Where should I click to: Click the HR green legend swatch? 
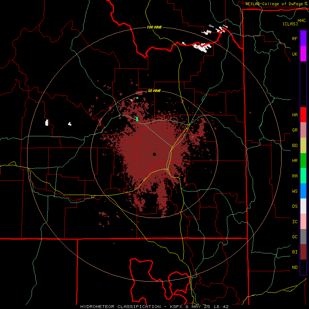(303, 161)
